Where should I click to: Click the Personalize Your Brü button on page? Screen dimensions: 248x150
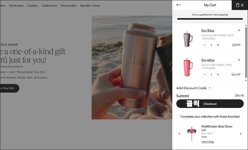pyautogui.click(x=10, y=88)
